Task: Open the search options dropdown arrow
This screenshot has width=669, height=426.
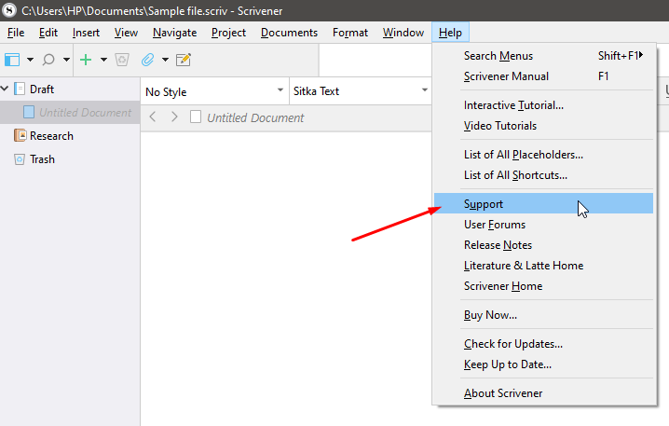Action: pos(66,60)
